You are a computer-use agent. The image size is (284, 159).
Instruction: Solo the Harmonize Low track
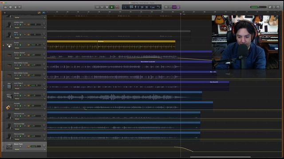18,116
